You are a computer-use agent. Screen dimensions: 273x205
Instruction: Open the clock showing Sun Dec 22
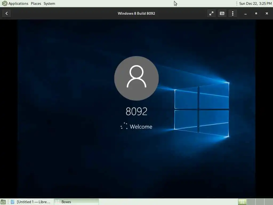coord(255,3)
